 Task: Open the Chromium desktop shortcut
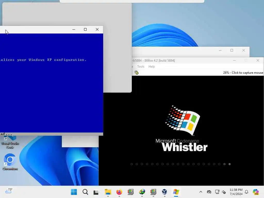click(10, 162)
